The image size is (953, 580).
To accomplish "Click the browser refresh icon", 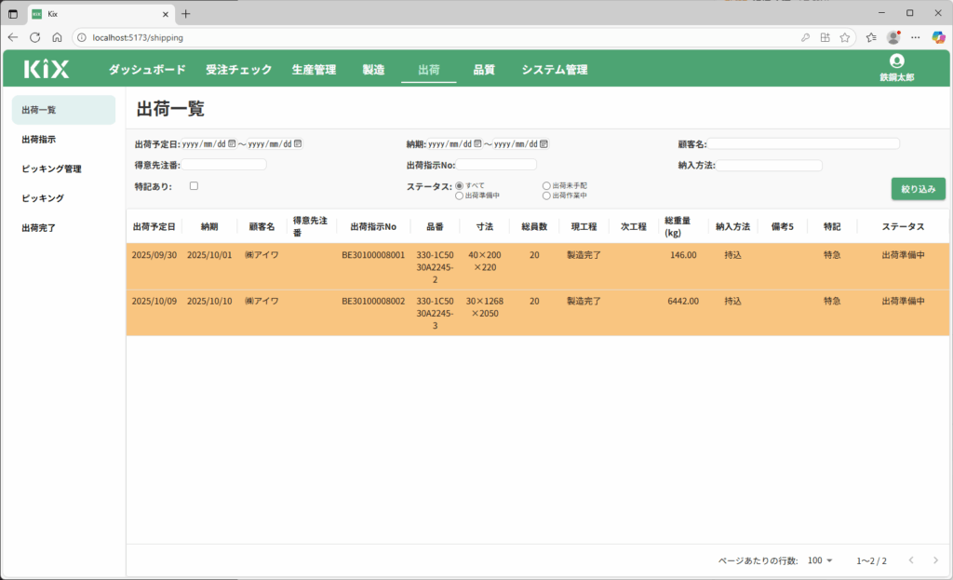I will coord(35,37).
